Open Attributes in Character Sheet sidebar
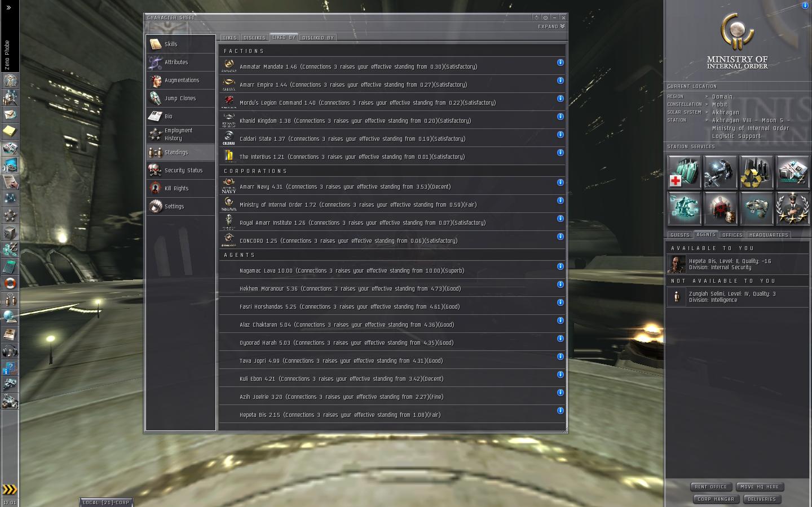The height and width of the screenshot is (507, 812). (x=180, y=62)
